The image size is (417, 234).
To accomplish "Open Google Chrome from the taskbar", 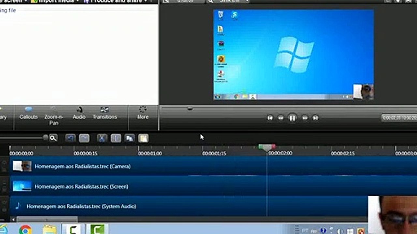I will tap(25, 229).
